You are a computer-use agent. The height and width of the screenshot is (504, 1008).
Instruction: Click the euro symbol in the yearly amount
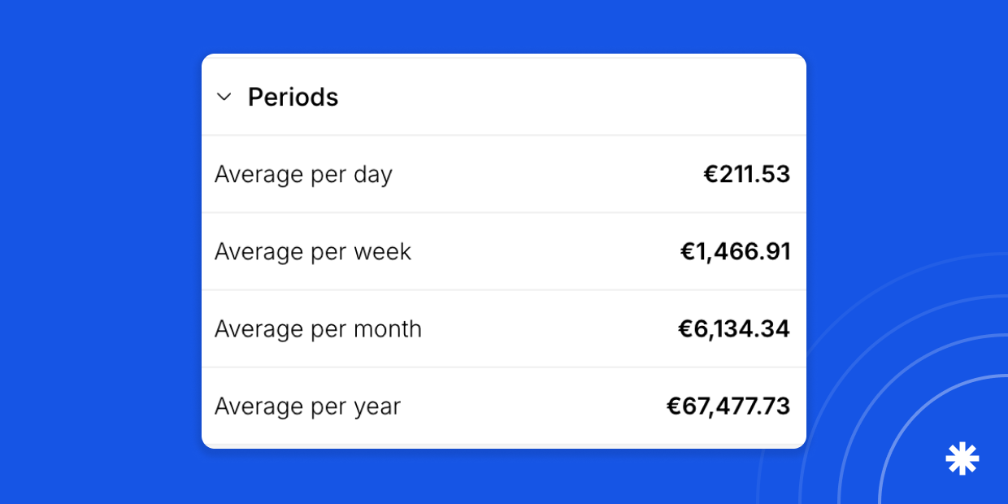[x=674, y=406]
